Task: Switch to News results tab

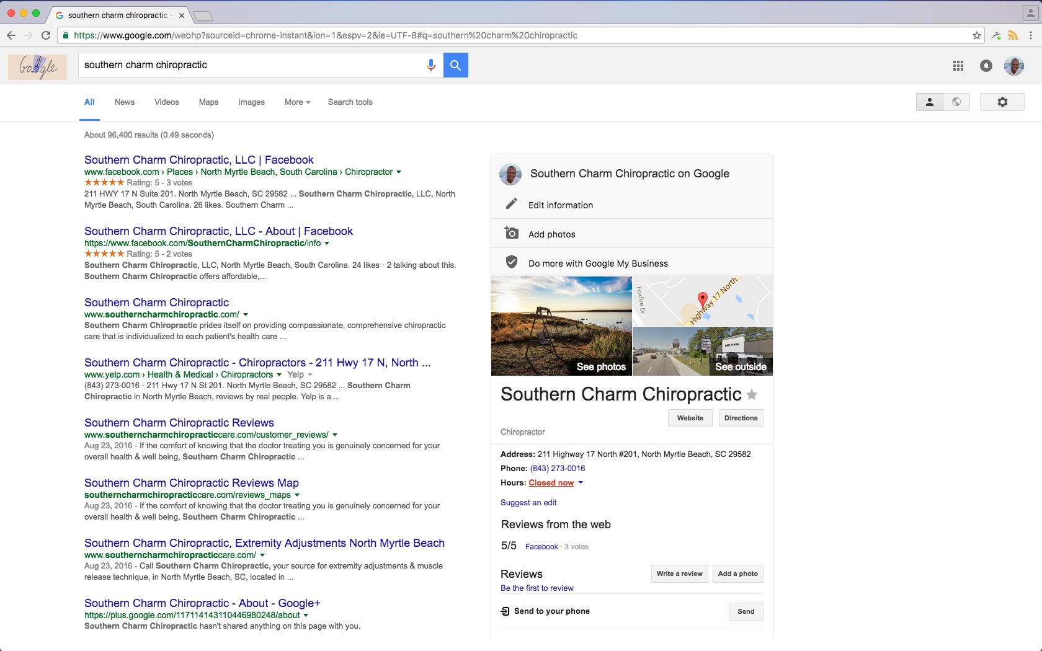Action: tap(125, 102)
